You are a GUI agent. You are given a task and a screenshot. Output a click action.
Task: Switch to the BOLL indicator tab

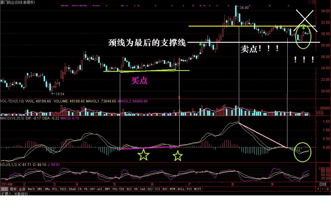pyautogui.click(x=181, y=189)
